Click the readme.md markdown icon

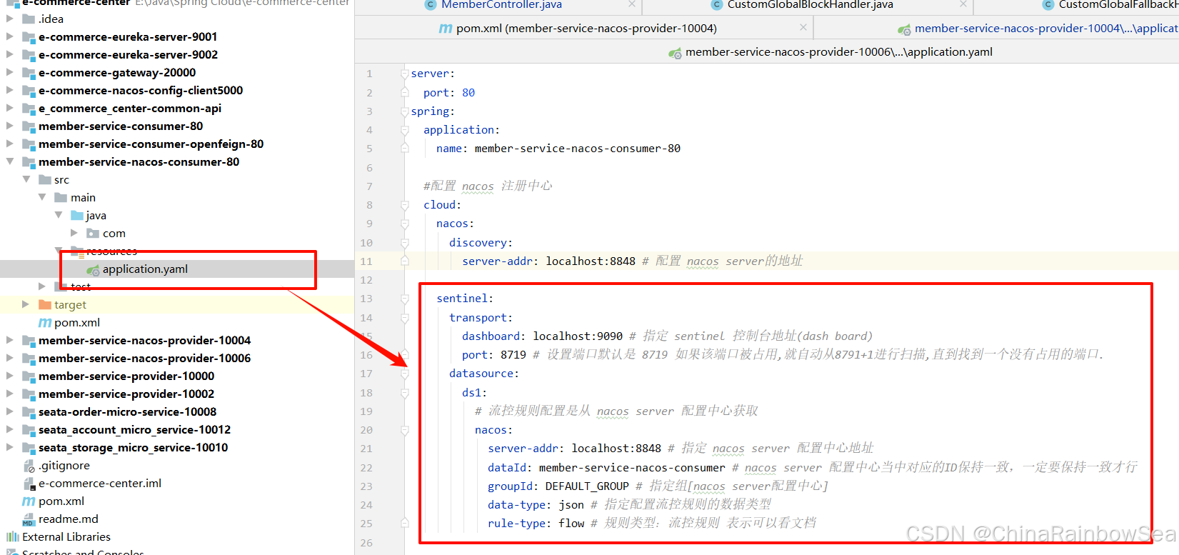click(29, 519)
